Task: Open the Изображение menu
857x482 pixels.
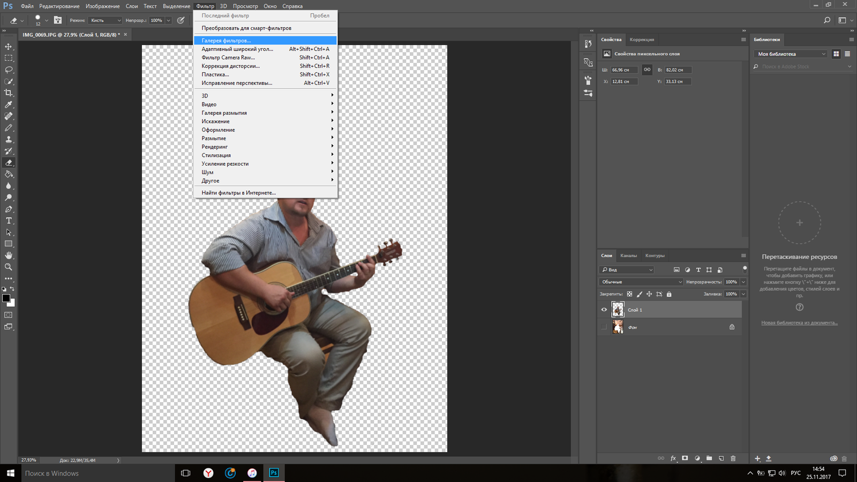Action: pos(103,6)
